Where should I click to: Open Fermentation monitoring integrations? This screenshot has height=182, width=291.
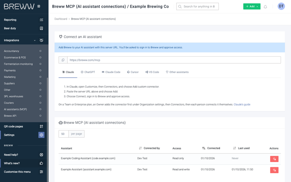coord(18,64)
